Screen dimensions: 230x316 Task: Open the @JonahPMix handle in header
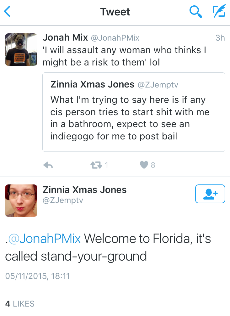pos(115,38)
